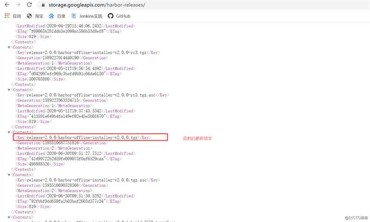This screenshot has width=370, height=222.
Task: Select LastModified 2020-06-30T09:51:30.528Z line
Action: (75, 196)
